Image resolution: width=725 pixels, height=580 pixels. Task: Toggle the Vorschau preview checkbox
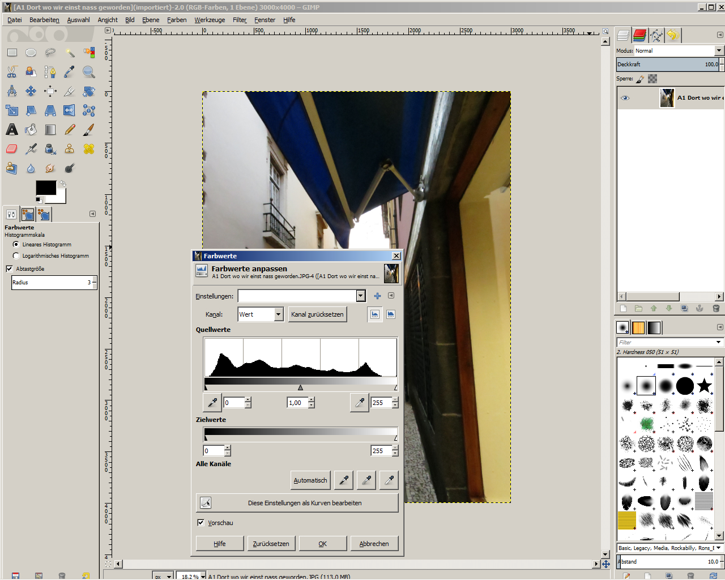point(201,522)
